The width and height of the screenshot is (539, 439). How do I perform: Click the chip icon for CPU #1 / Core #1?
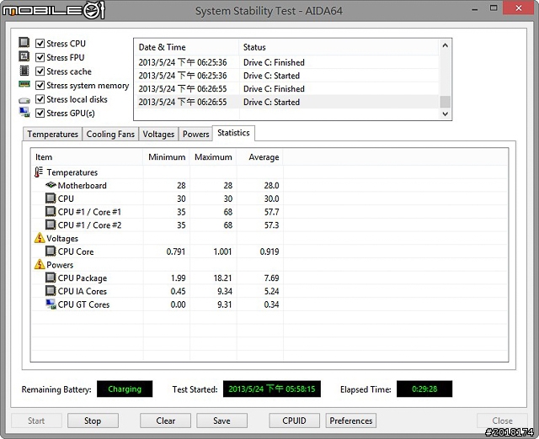(51, 211)
